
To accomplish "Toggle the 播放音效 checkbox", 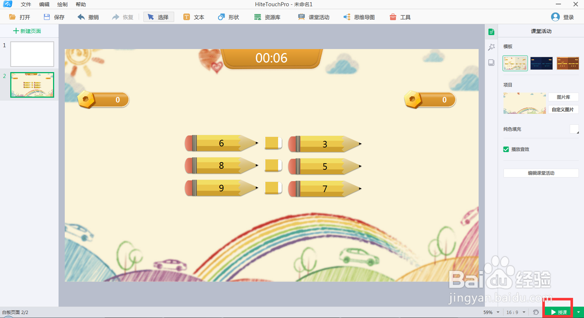I will [506, 149].
